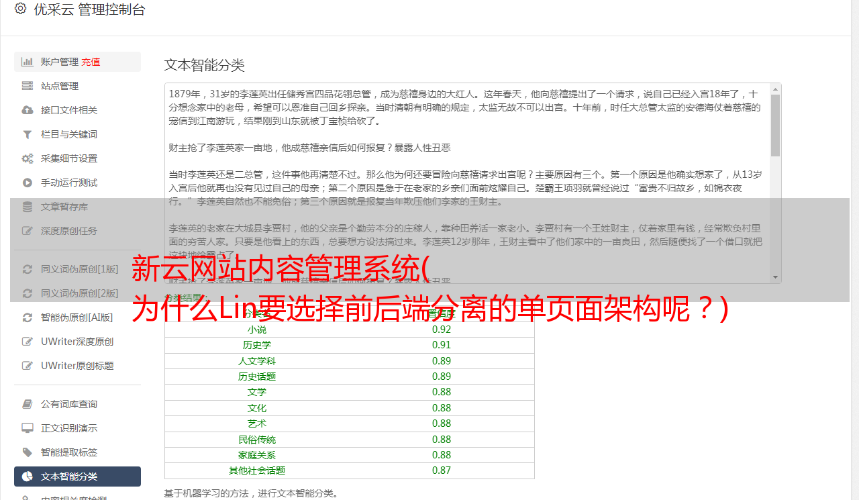Open 智能伪原创[AI版] page
859x500 pixels.
point(77,317)
